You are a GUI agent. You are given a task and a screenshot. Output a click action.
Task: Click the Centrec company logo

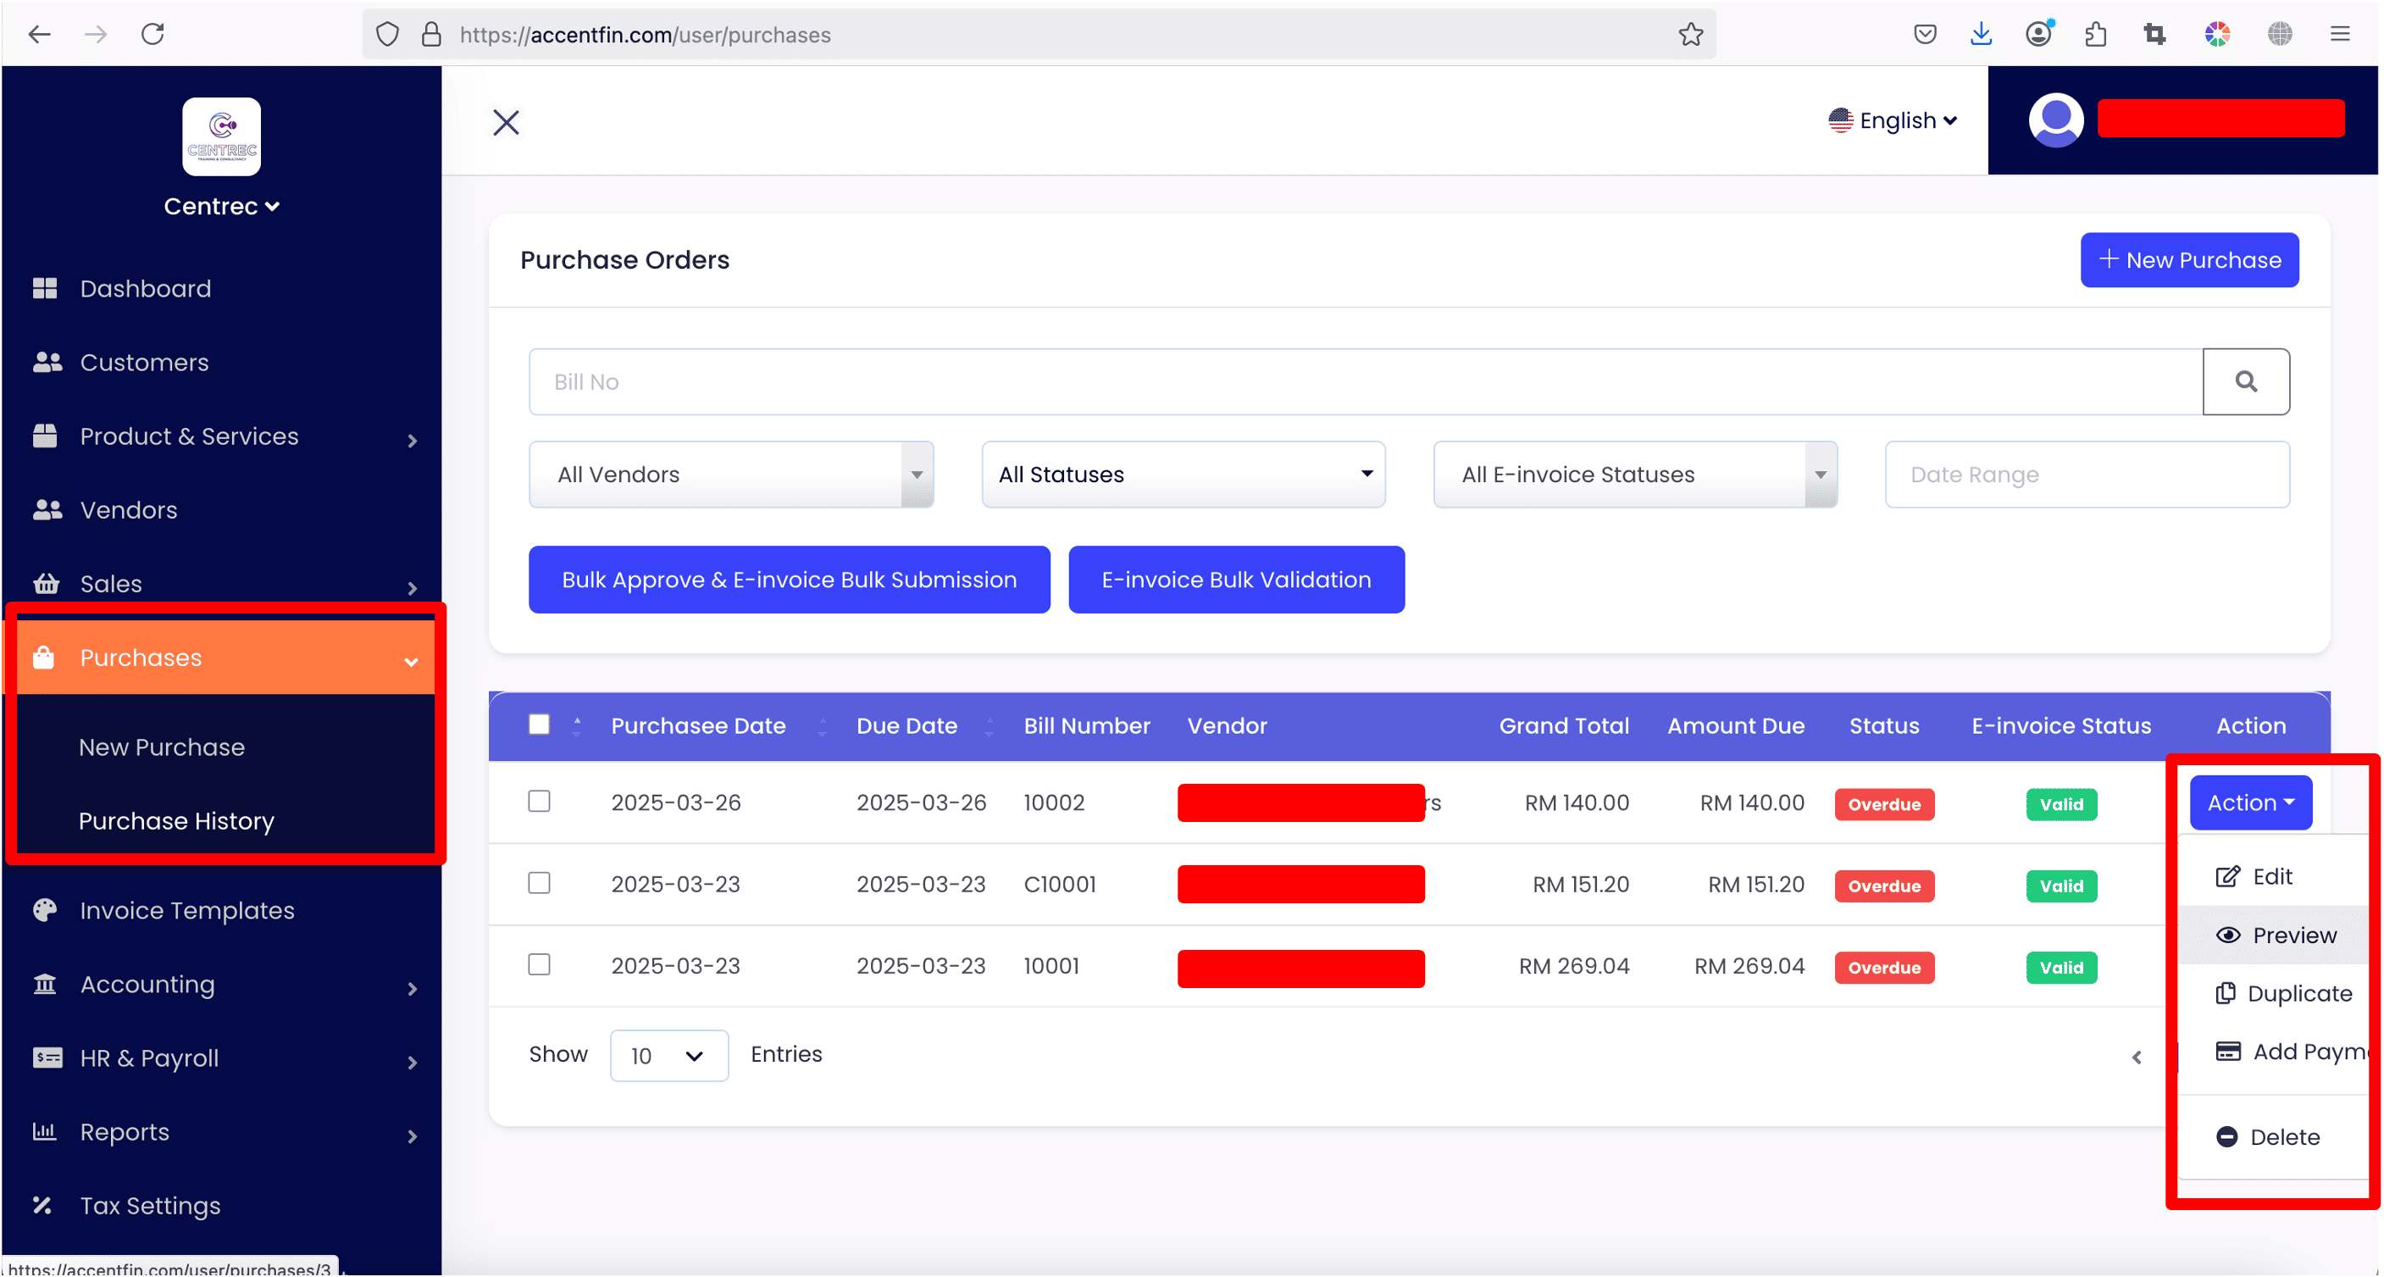[x=221, y=137]
